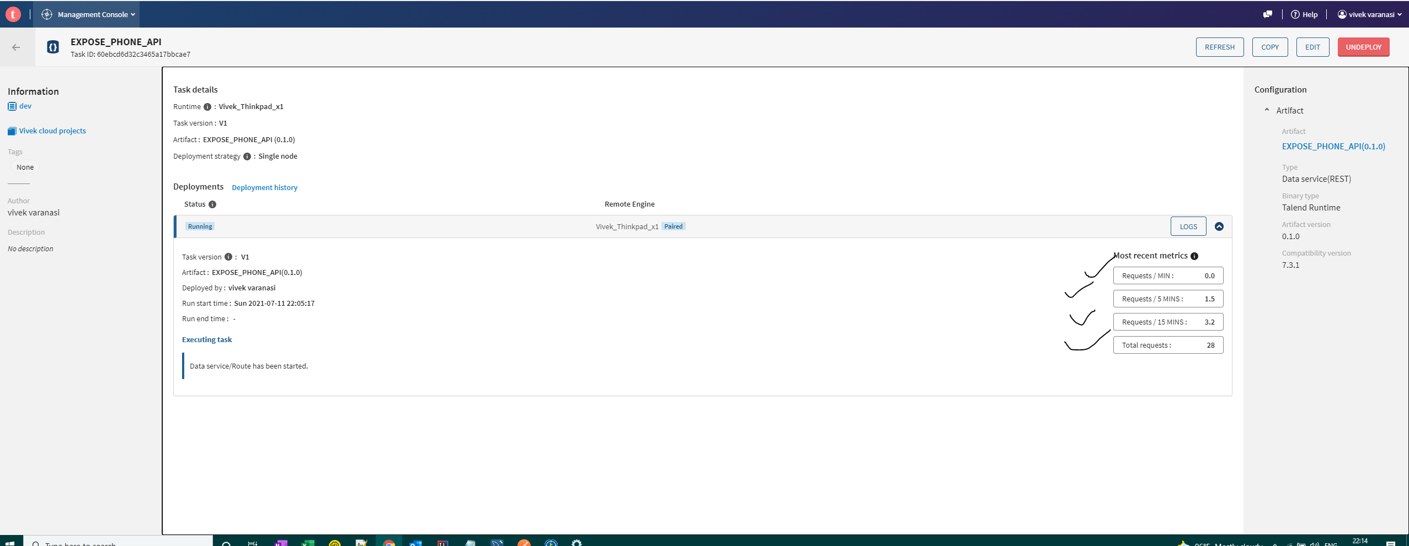This screenshot has width=1409, height=546.
Task: Click the Requests / 5 MINS metric box
Action: point(1168,299)
